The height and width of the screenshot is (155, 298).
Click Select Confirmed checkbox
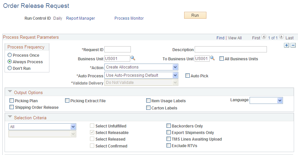click(92, 146)
